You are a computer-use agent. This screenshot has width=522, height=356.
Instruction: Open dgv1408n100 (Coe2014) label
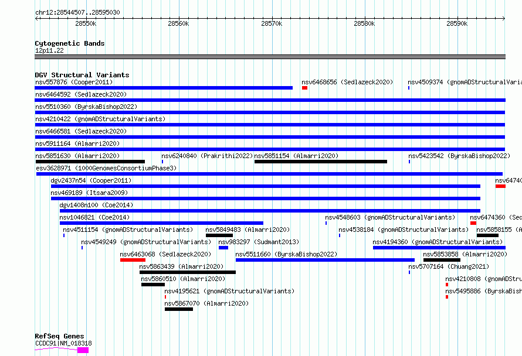pos(96,205)
